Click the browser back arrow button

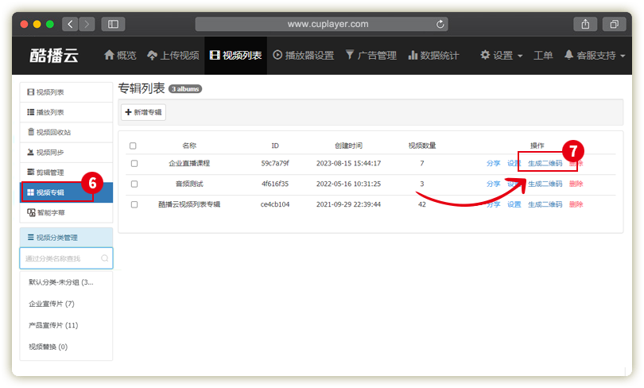(70, 24)
